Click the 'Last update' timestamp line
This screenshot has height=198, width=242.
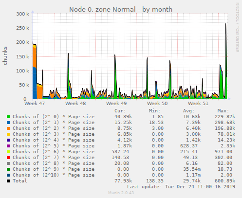point(181,187)
